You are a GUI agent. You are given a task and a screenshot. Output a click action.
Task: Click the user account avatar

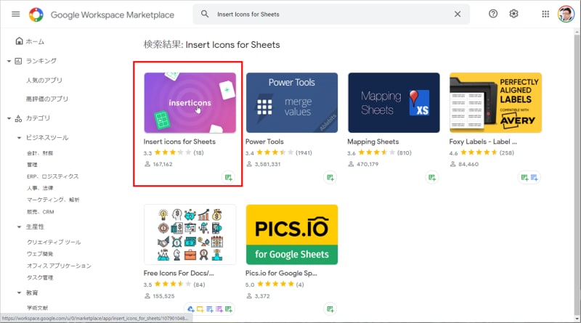[x=566, y=14]
